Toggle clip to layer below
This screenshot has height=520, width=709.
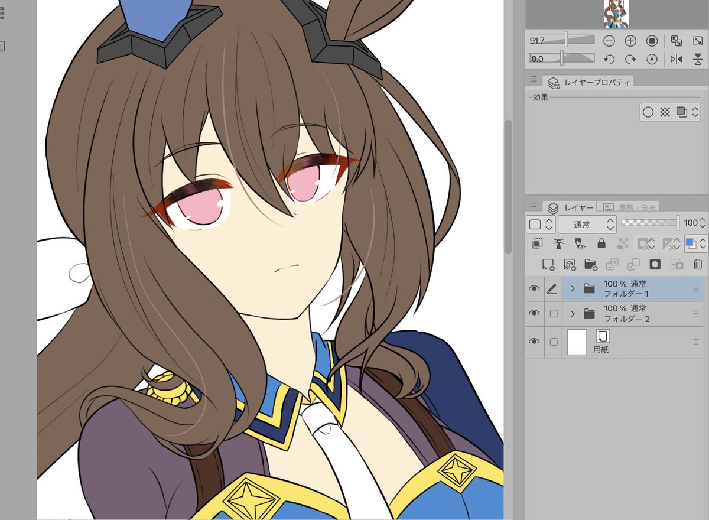pyautogui.click(x=537, y=243)
